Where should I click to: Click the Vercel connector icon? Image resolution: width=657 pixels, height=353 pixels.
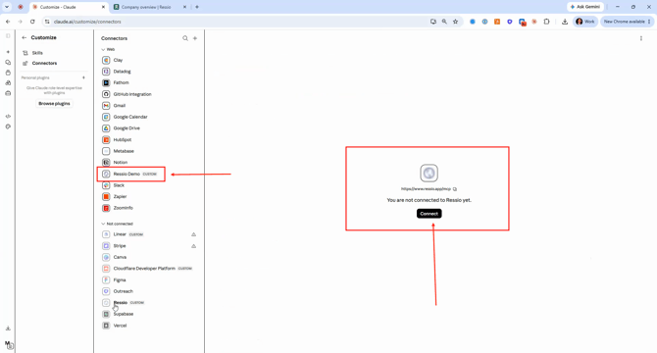[106, 326]
